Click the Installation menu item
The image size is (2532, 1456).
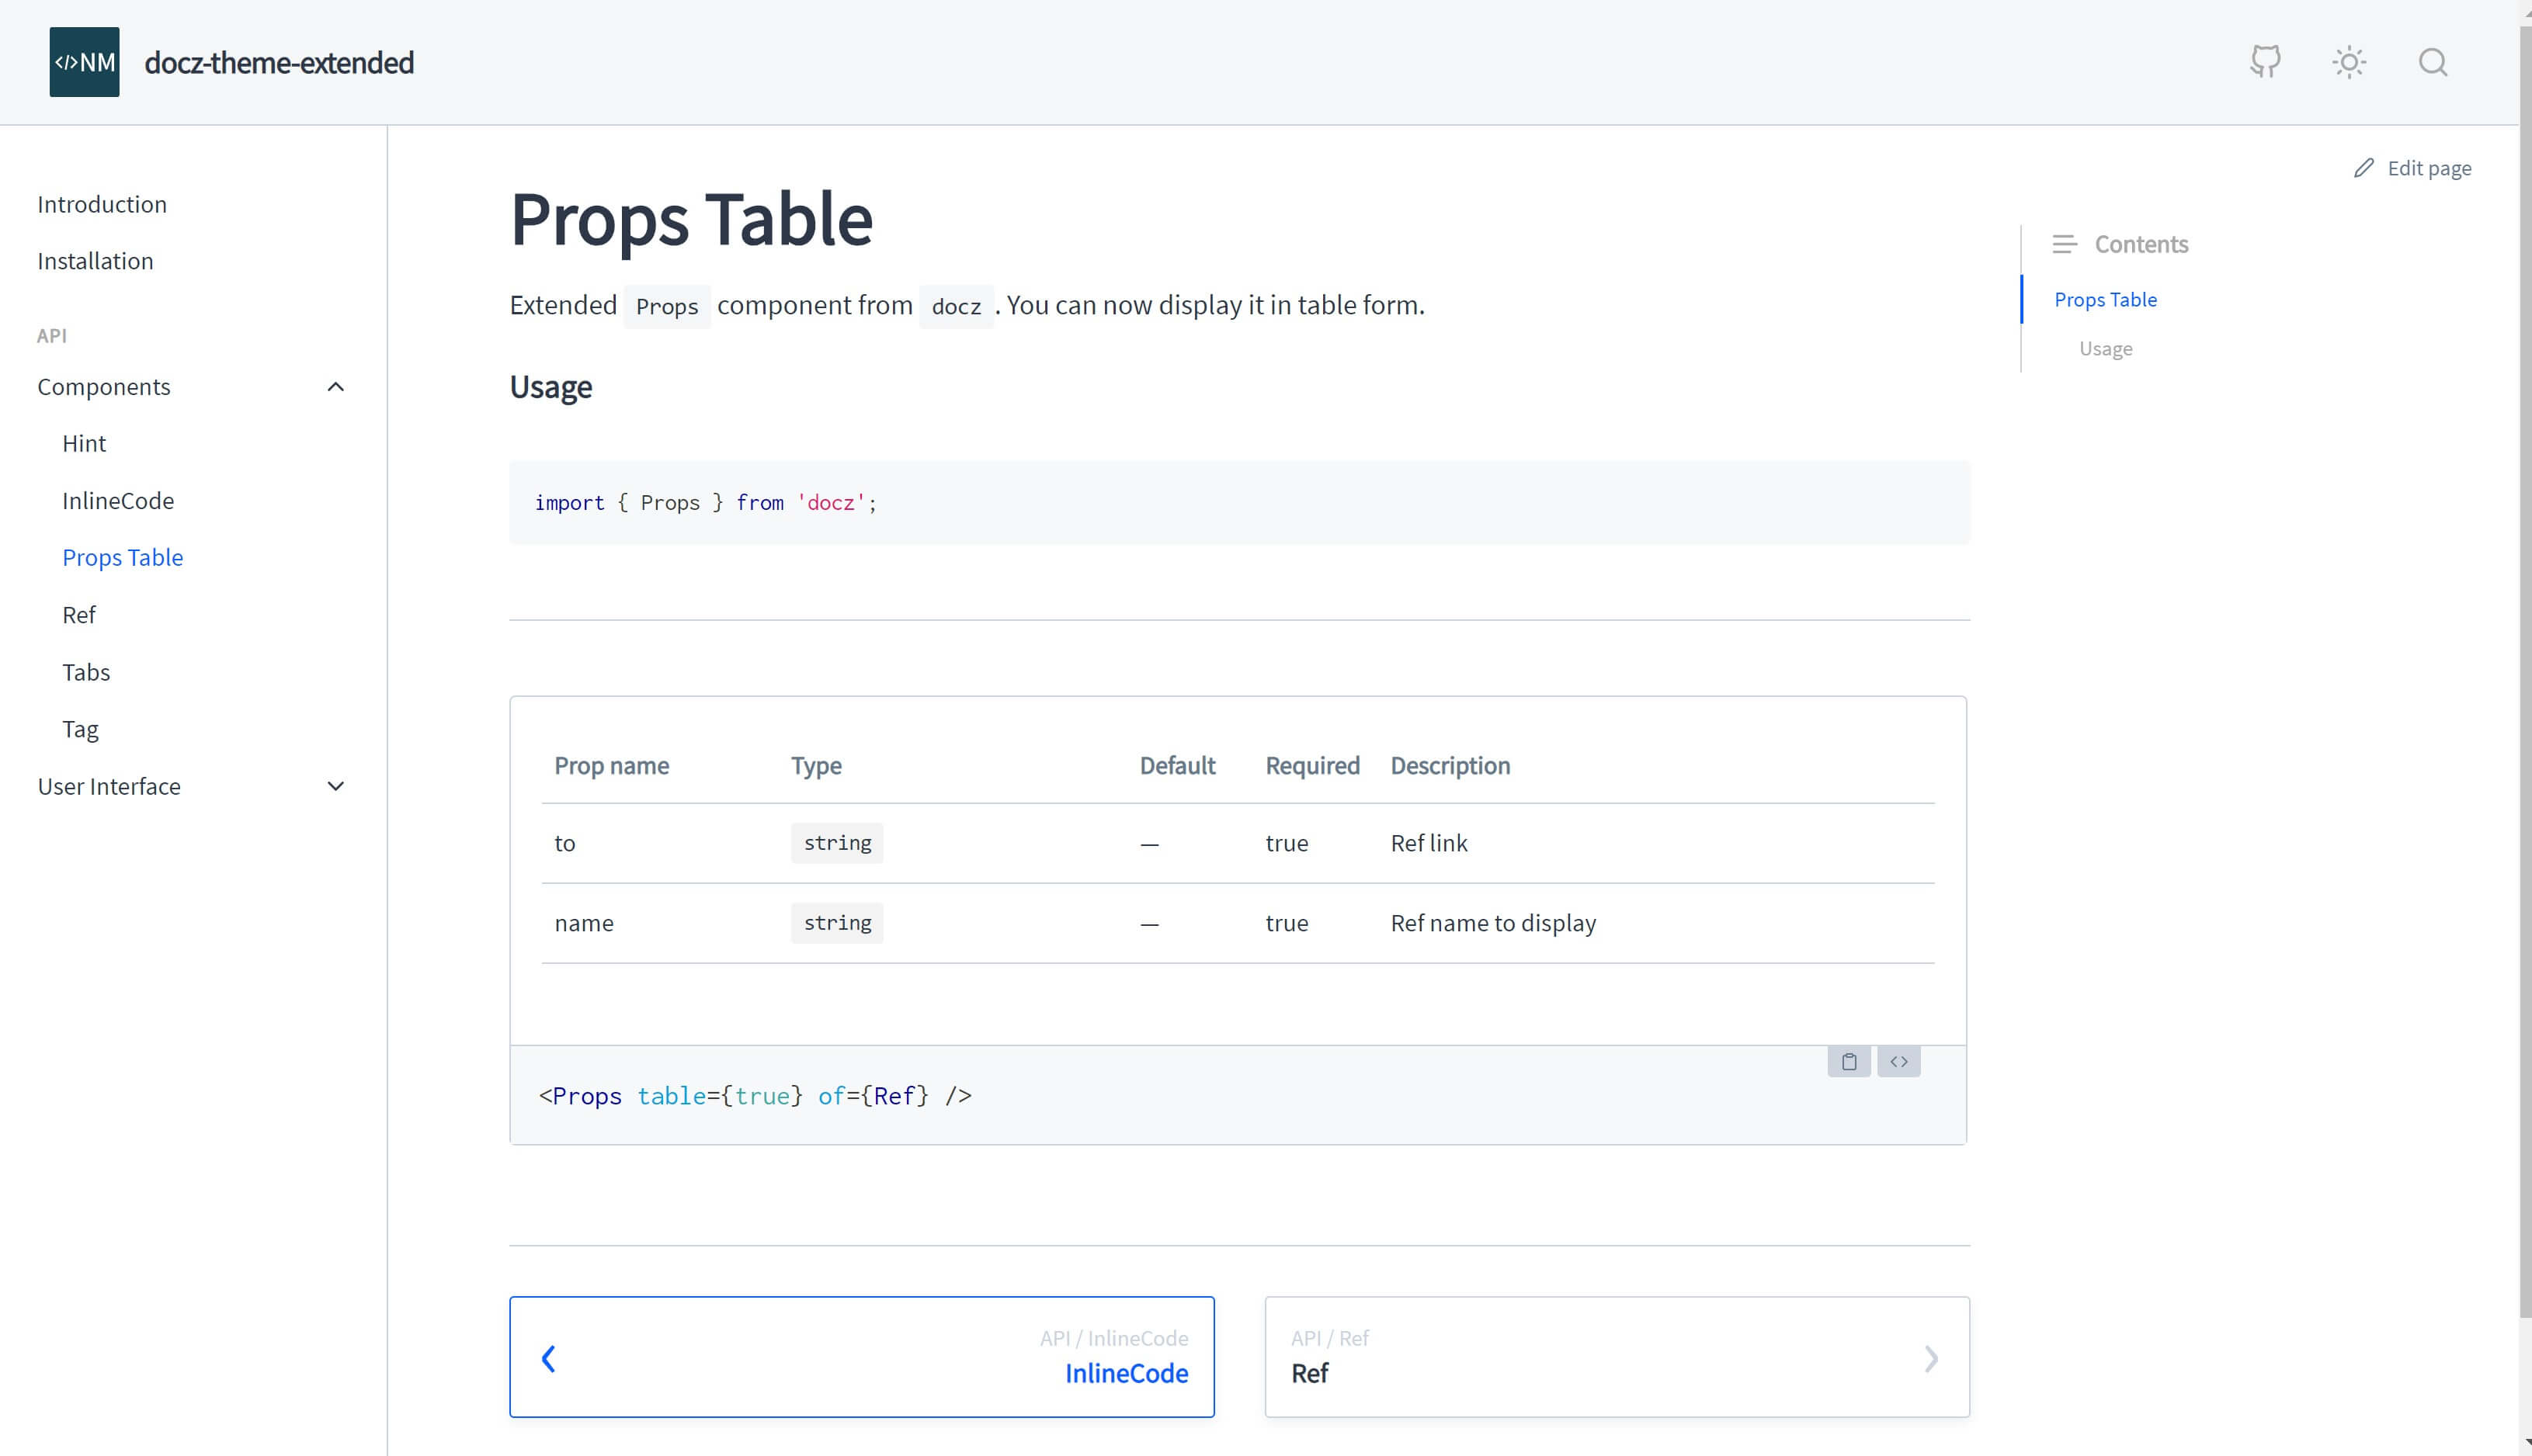click(96, 259)
